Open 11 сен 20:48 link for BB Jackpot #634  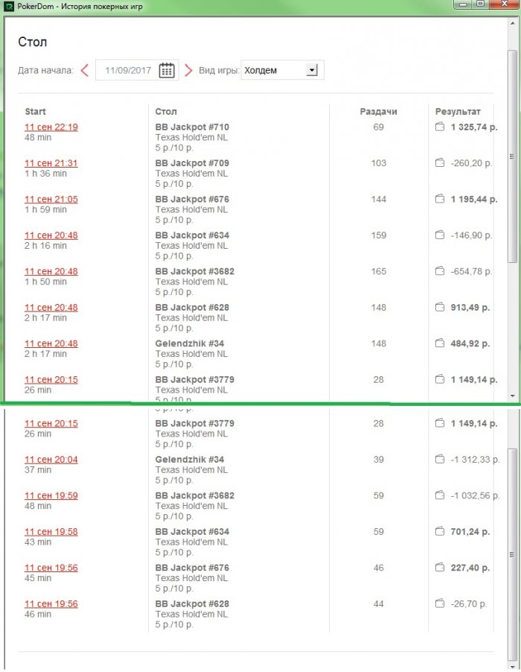coord(51,235)
